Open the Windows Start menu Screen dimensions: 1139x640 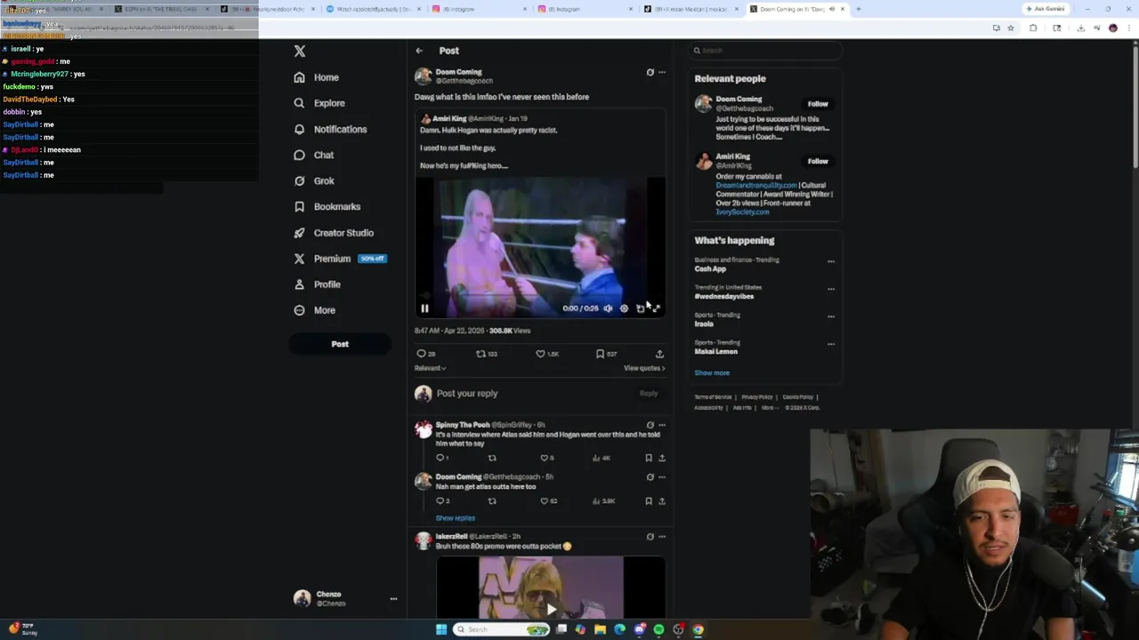point(440,629)
